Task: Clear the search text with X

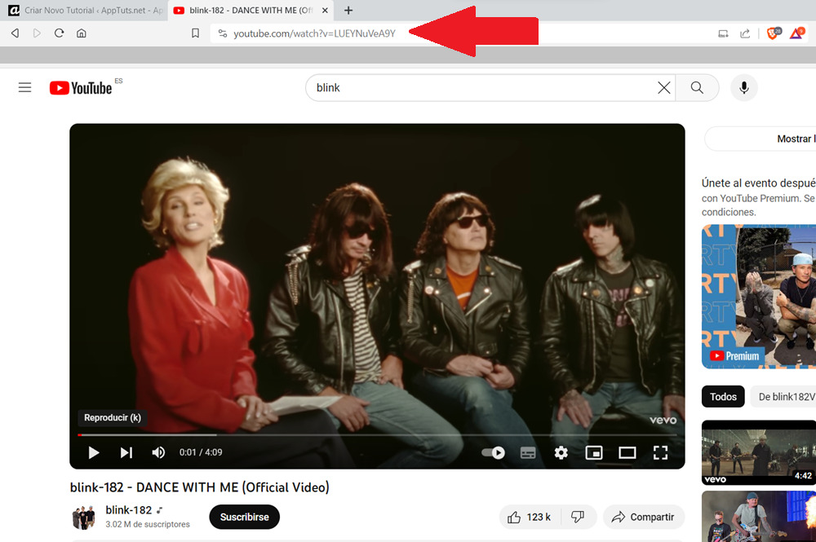Action: pyautogui.click(x=663, y=88)
